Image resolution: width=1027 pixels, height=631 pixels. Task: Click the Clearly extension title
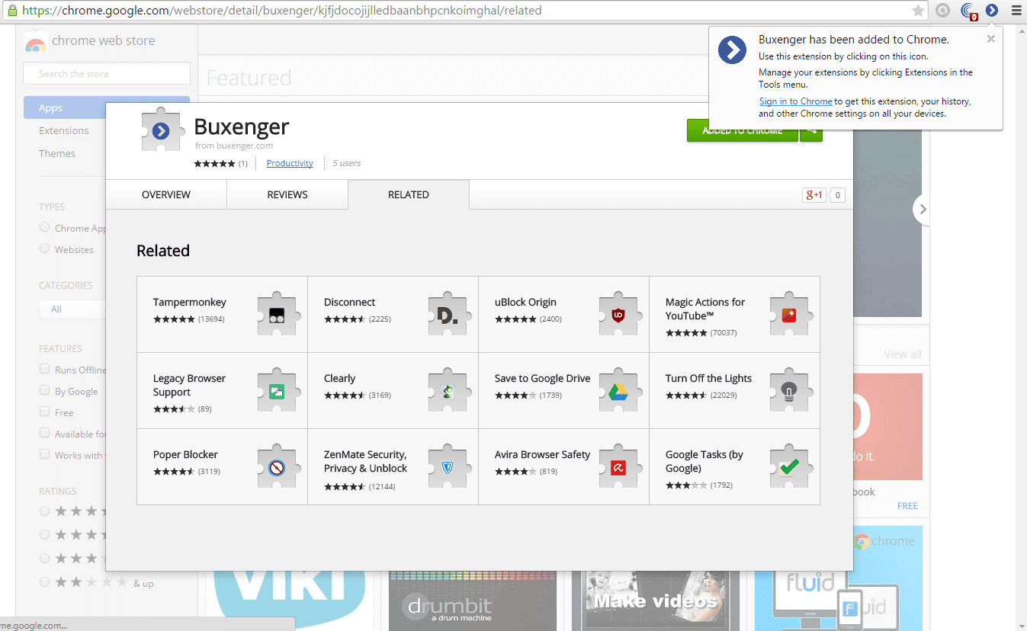point(339,378)
